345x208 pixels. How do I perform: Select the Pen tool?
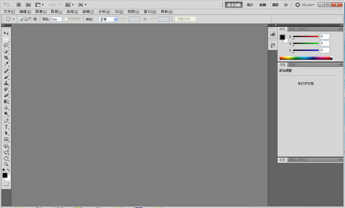(x=6, y=121)
